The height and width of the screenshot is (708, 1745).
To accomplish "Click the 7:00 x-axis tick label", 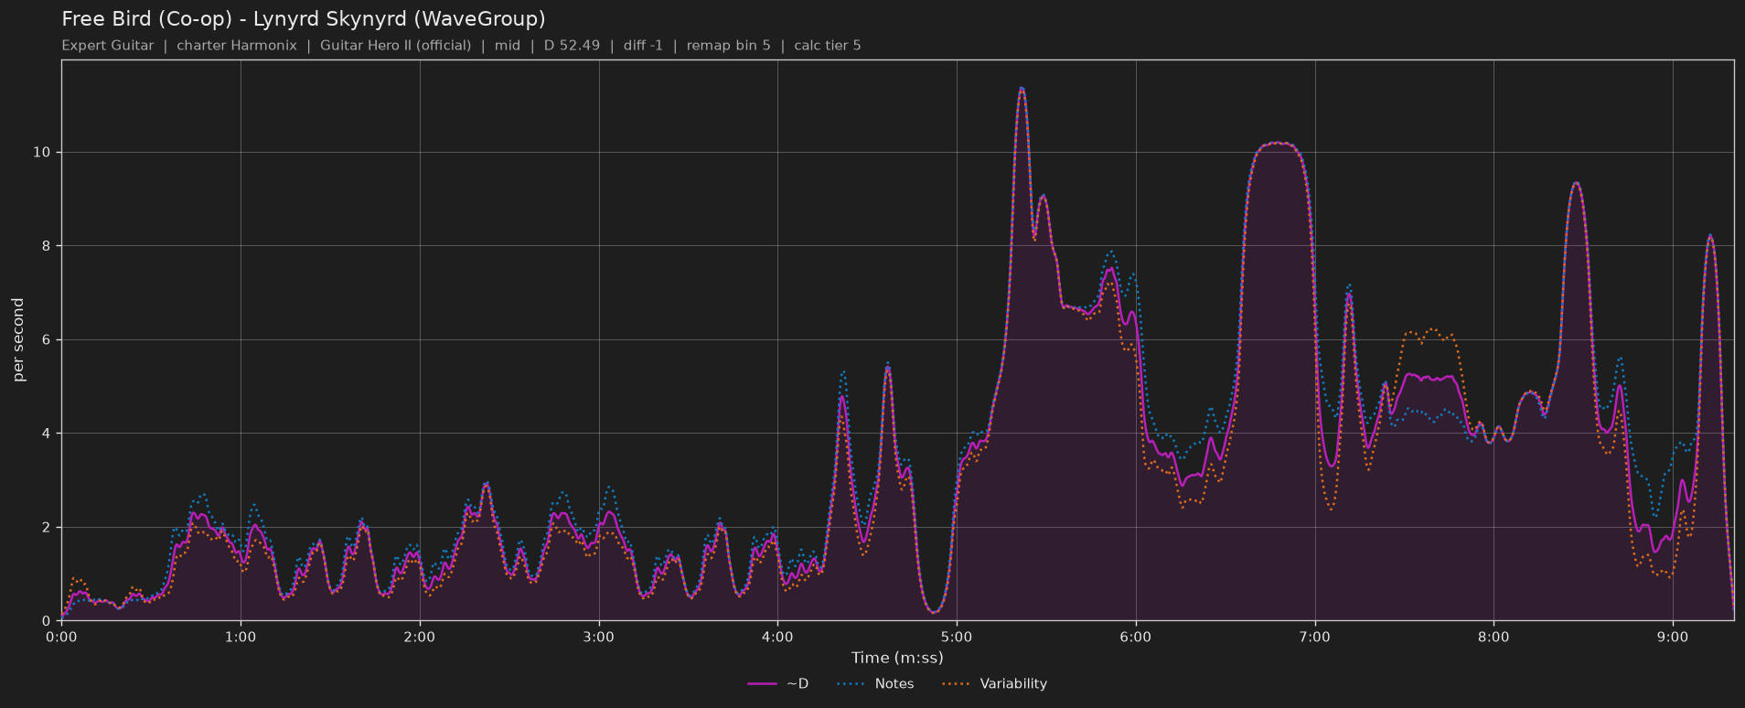I will [1315, 638].
